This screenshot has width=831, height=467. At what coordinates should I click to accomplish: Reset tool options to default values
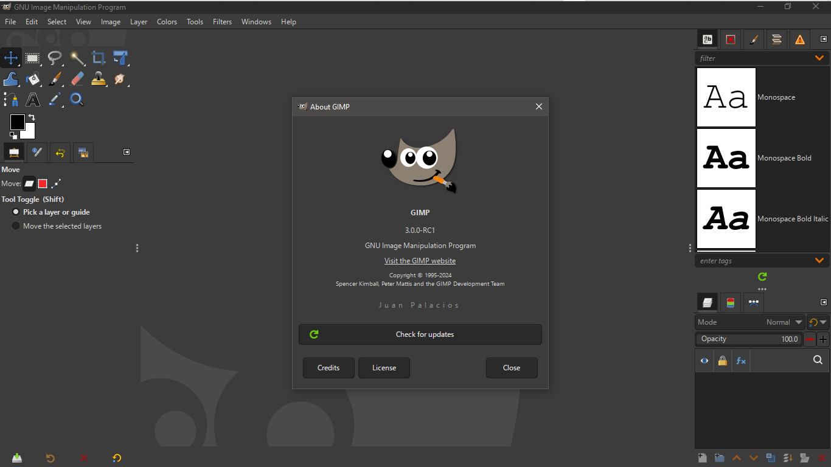coord(117,458)
